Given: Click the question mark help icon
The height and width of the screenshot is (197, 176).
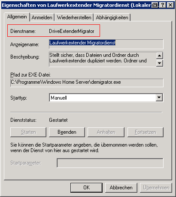Looking at the screenshot, I should pos(163,5).
